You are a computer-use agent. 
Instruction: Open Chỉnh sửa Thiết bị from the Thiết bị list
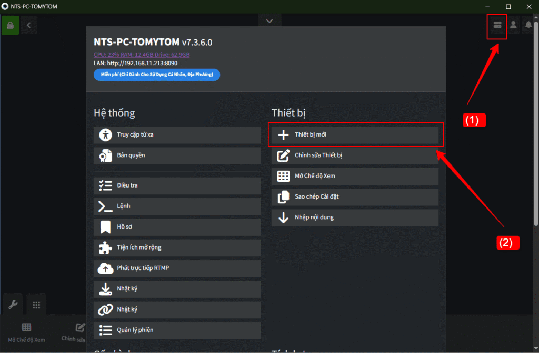coord(355,155)
